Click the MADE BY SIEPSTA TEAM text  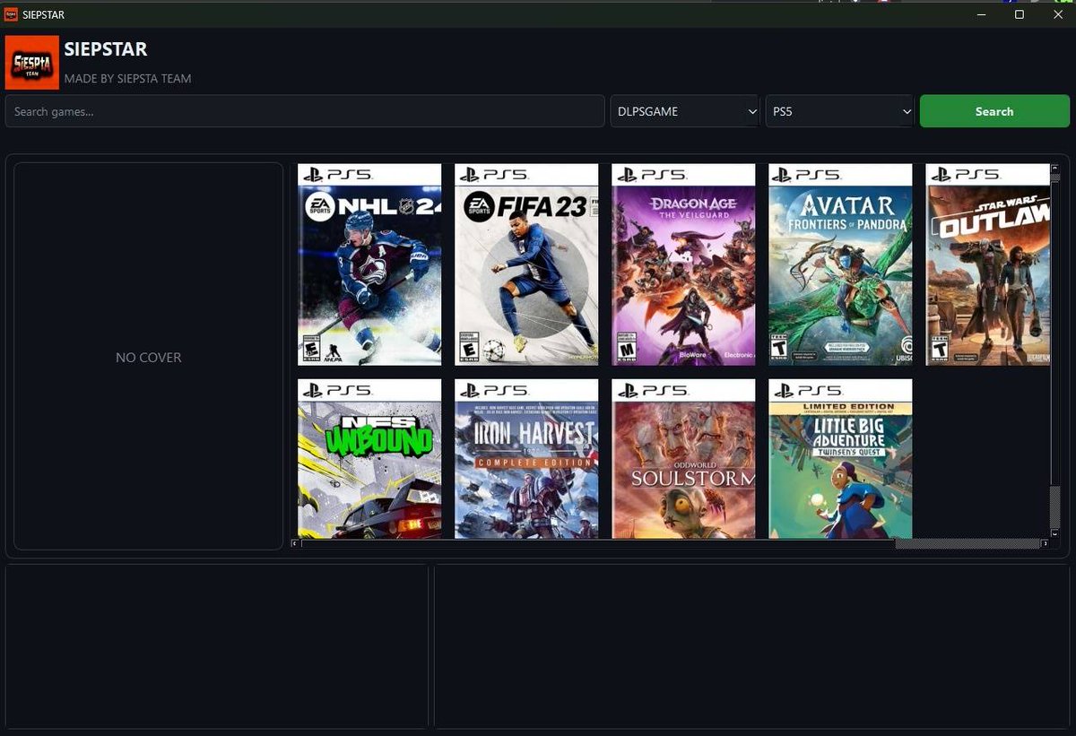(x=127, y=79)
